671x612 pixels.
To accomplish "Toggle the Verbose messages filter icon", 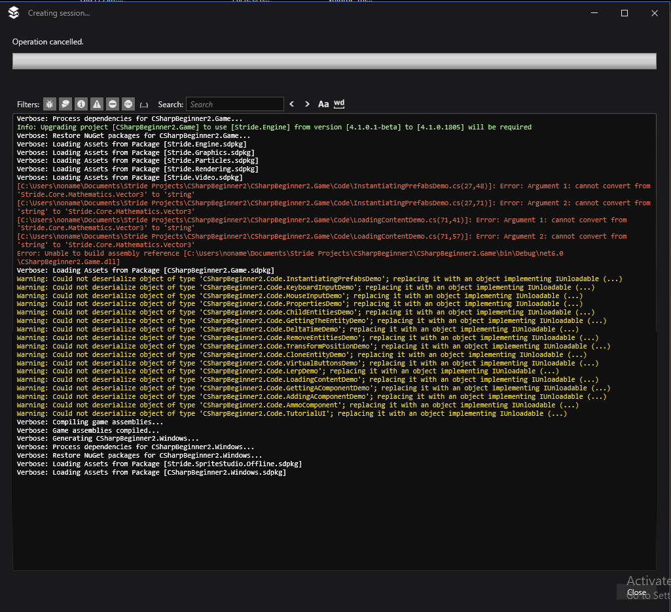I will pos(65,104).
